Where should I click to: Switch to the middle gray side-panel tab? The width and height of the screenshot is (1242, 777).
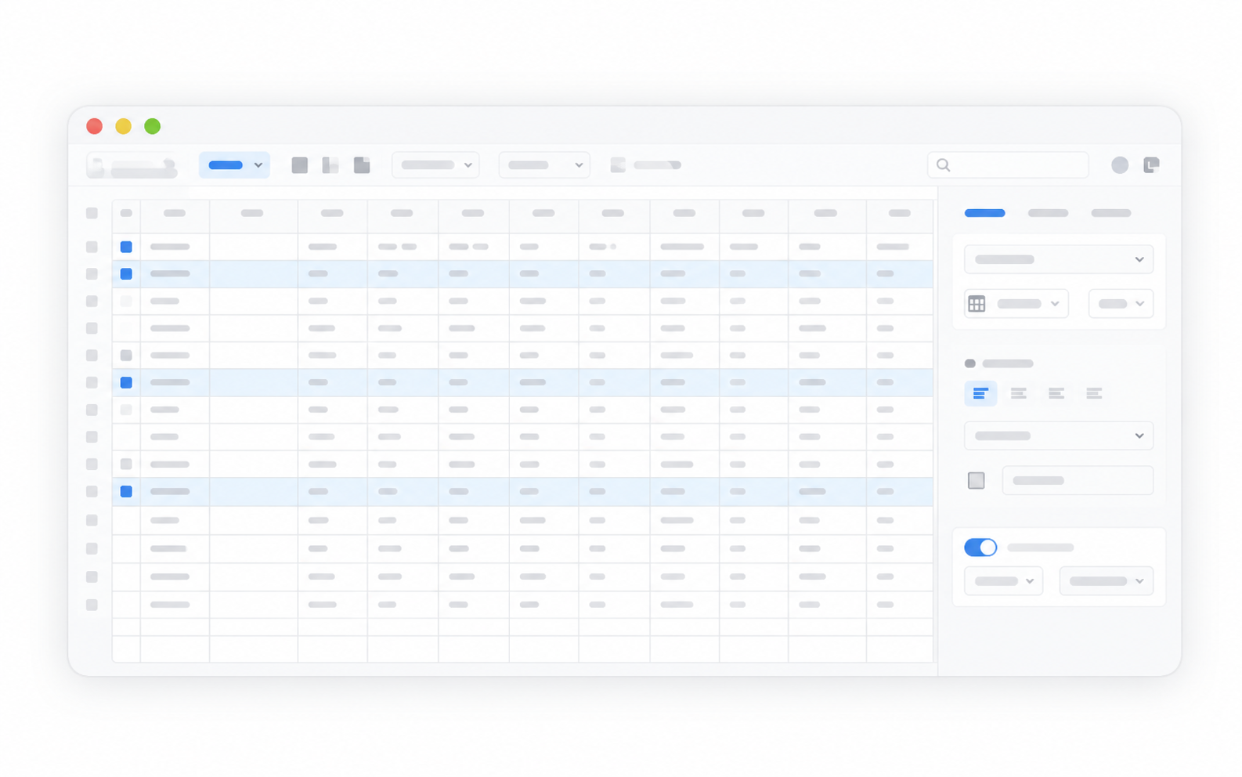pyautogui.click(x=1048, y=213)
